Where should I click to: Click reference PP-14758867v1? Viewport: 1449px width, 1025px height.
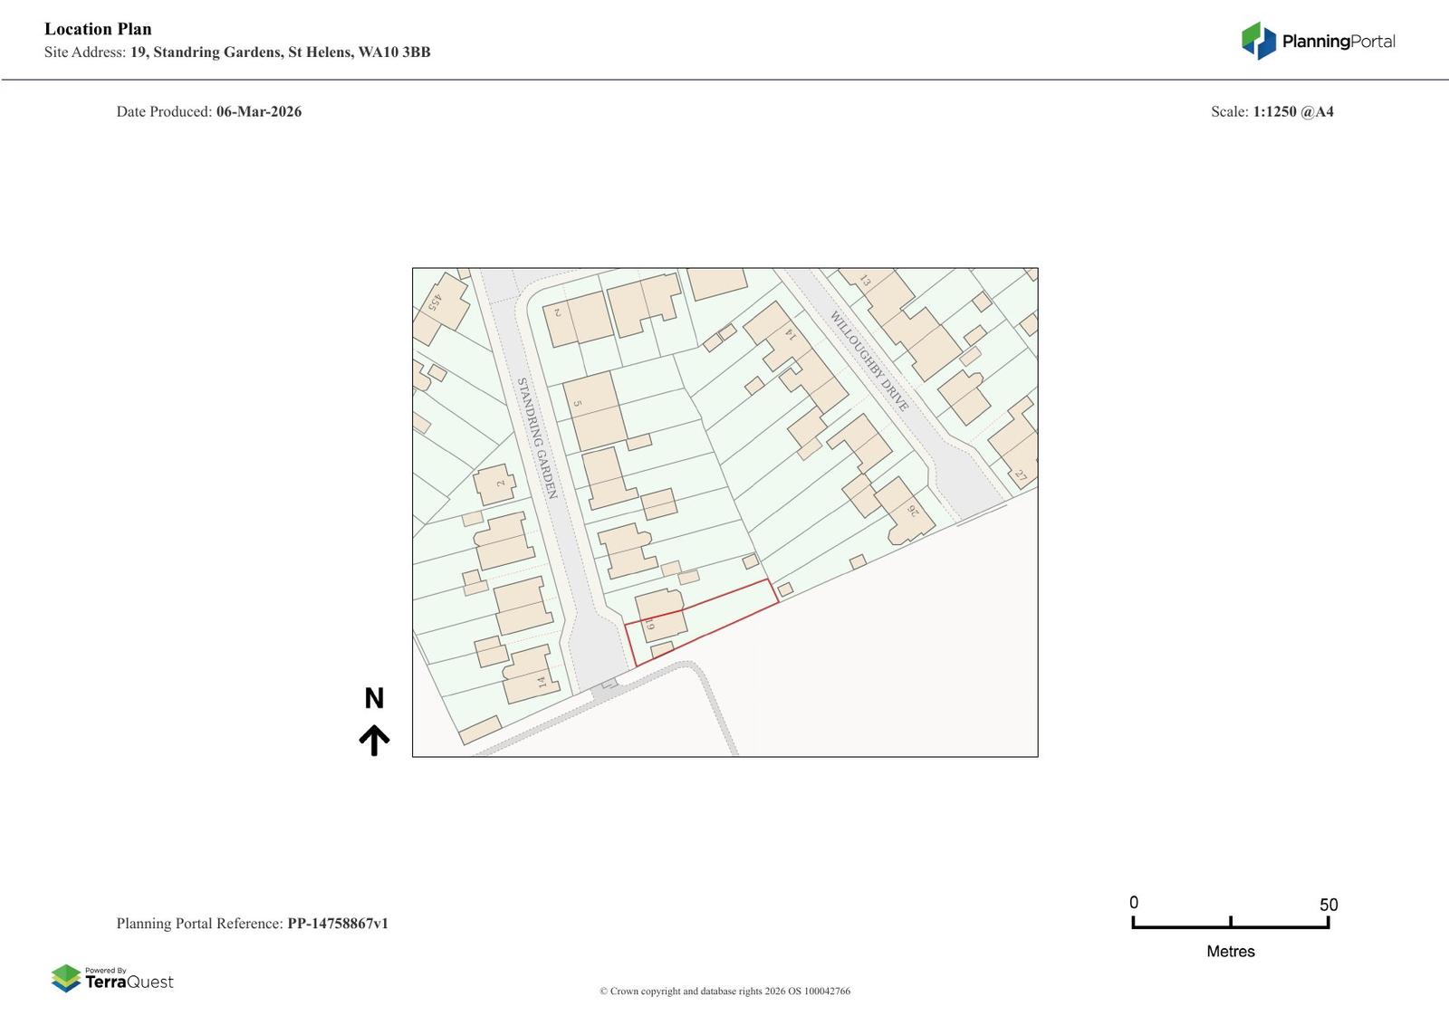coord(337,924)
